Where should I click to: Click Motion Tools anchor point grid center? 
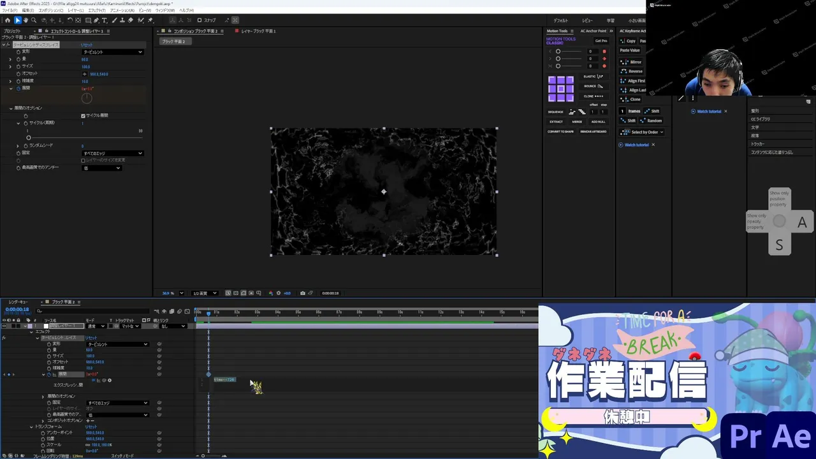pyautogui.click(x=561, y=89)
